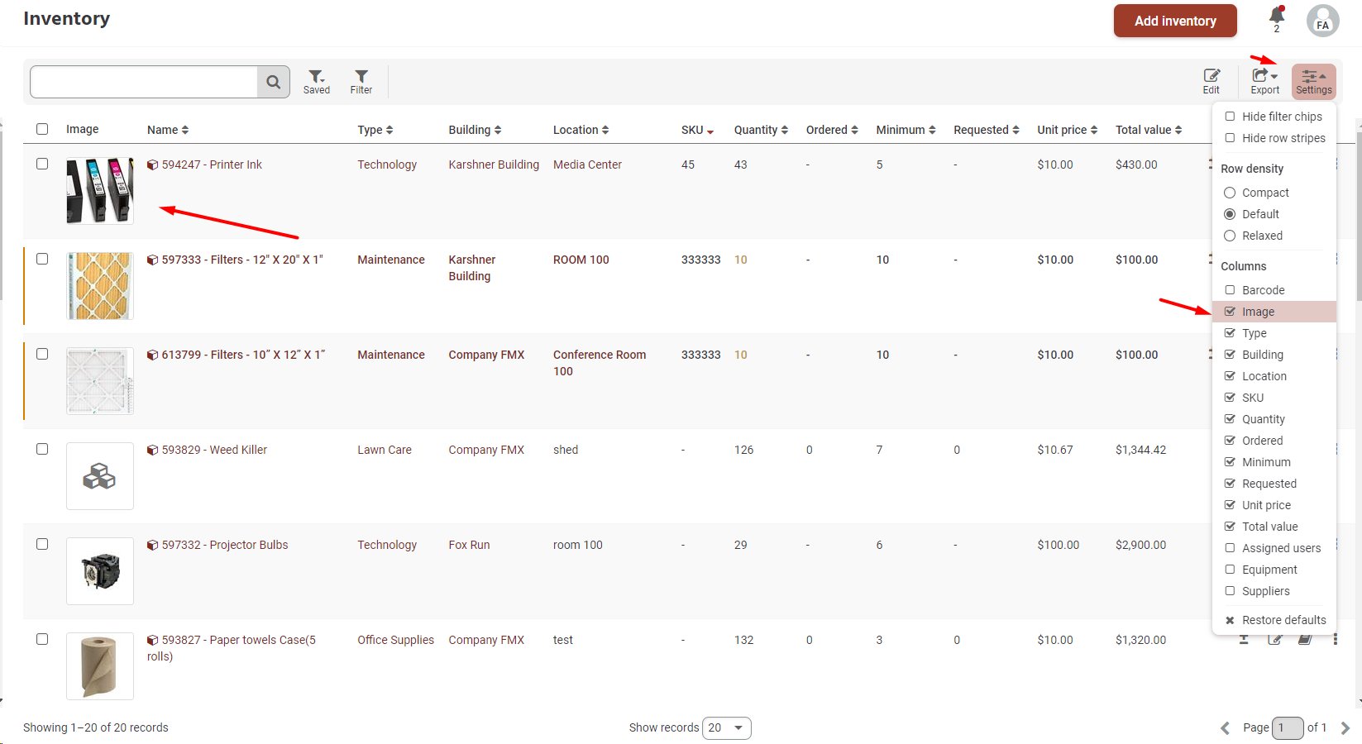Select the Compact row density option
The width and height of the screenshot is (1362, 744).
pyautogui.click(x=1230, y=192)
